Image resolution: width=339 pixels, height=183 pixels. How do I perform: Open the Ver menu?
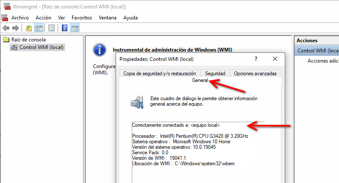point(61,18)
